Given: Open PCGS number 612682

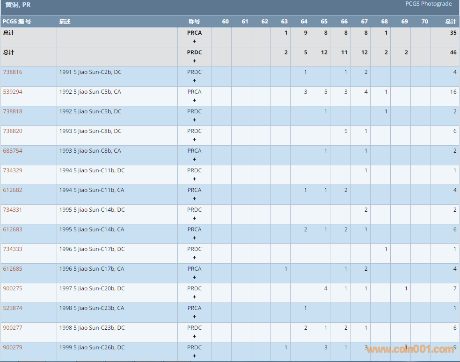Looking at the screenshot, I should pyautogui.click(x=13, y=190).
